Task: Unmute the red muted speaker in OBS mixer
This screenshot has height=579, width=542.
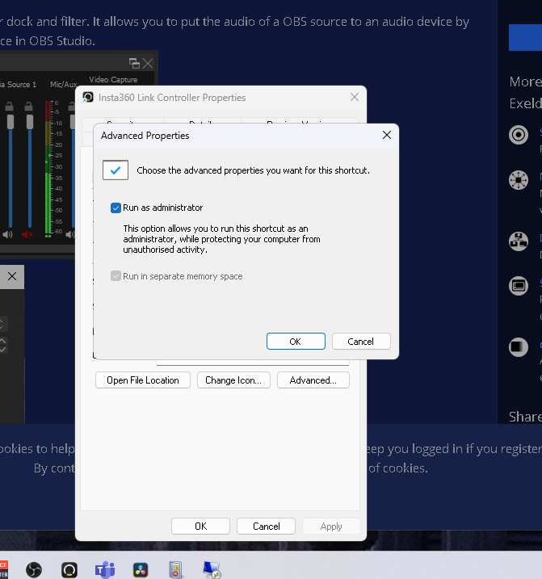Action: pos(27,234)
